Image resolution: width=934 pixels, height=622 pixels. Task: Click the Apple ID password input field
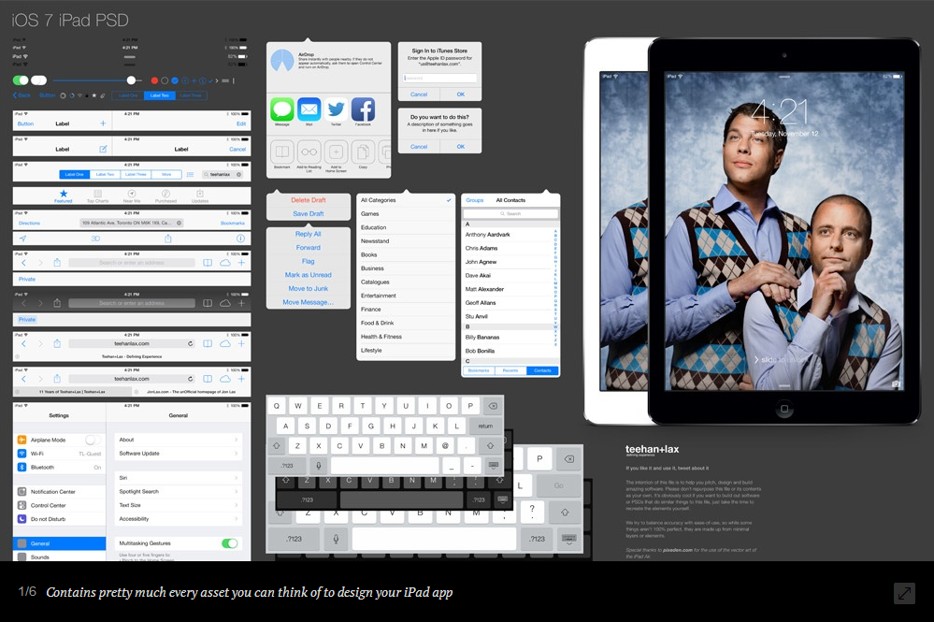click(x=440, y=78)
